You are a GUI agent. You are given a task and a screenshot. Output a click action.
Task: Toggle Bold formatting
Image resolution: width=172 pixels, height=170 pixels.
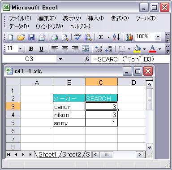click(31, 49)
